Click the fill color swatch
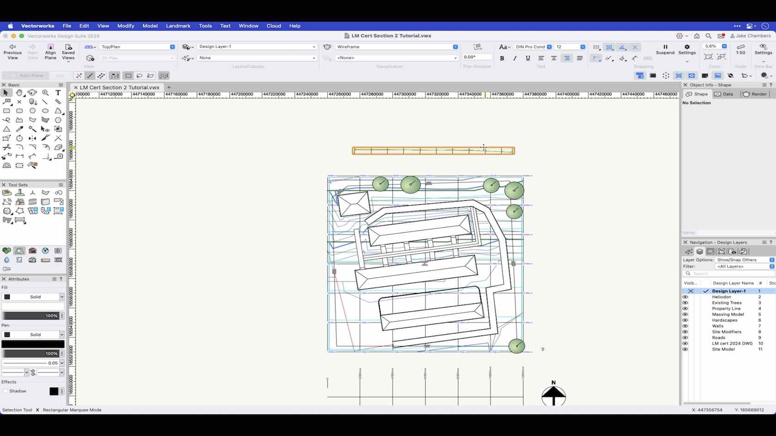776x436 pixels. click(x=33, y=306)
